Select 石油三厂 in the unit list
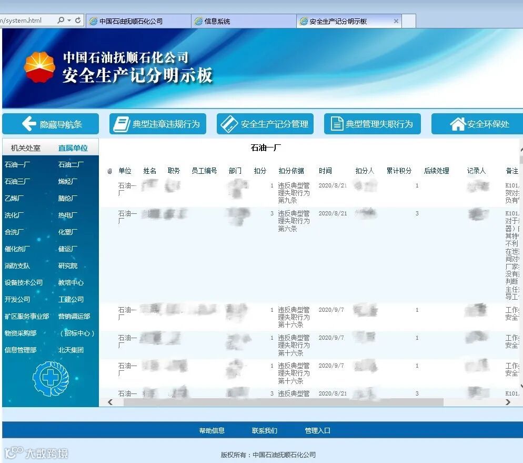 click(x=17, y=181)
